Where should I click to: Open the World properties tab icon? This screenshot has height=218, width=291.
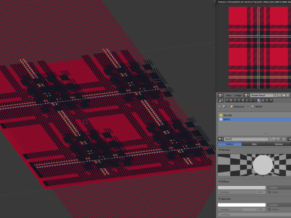pyautogui.click(x=239, y=101)
